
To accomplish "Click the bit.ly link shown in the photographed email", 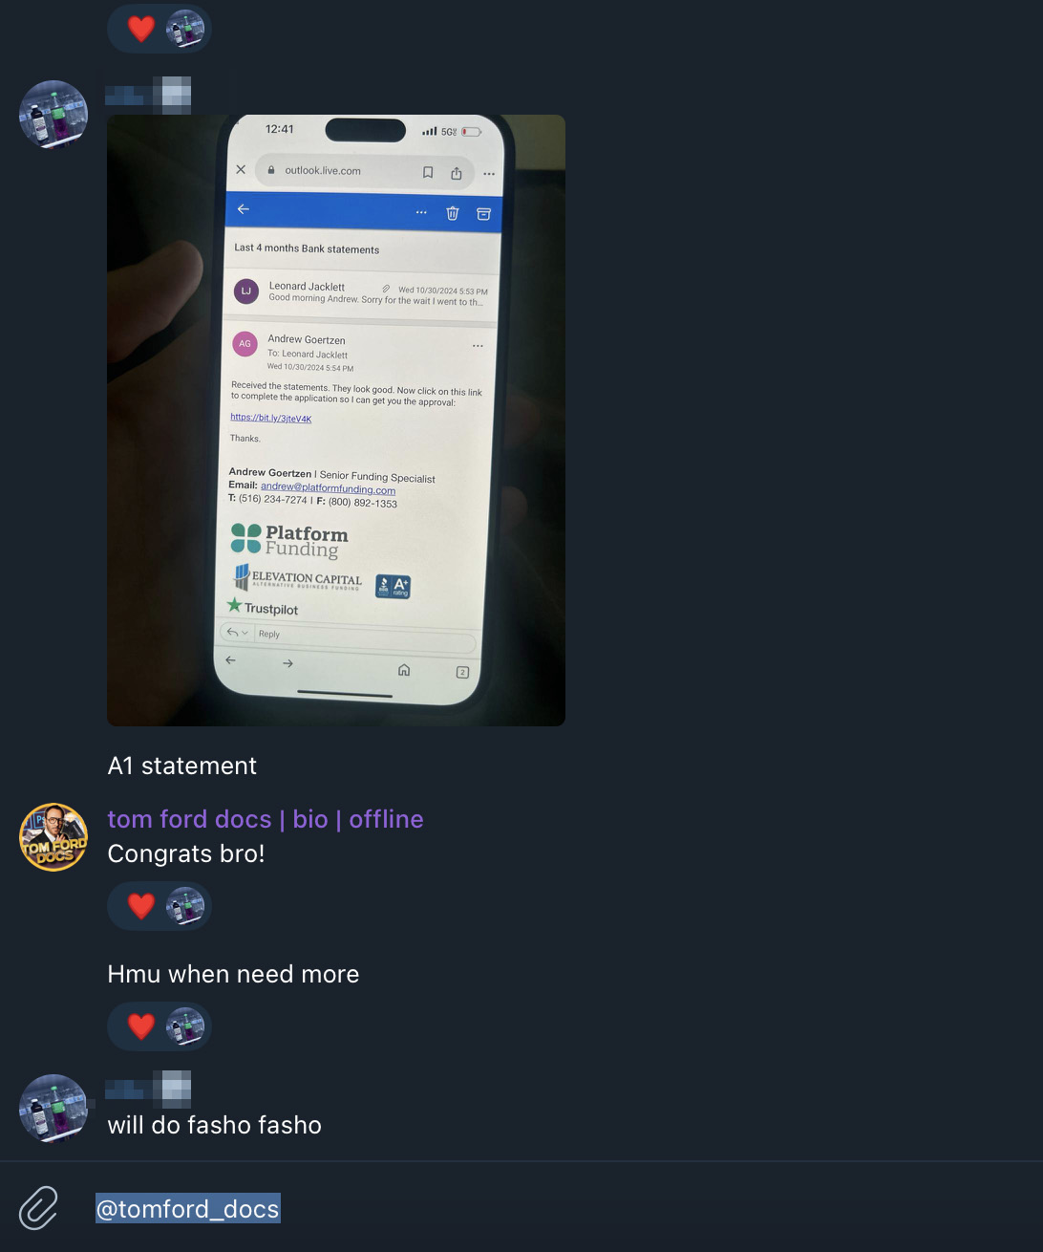I will coord(270,418).
